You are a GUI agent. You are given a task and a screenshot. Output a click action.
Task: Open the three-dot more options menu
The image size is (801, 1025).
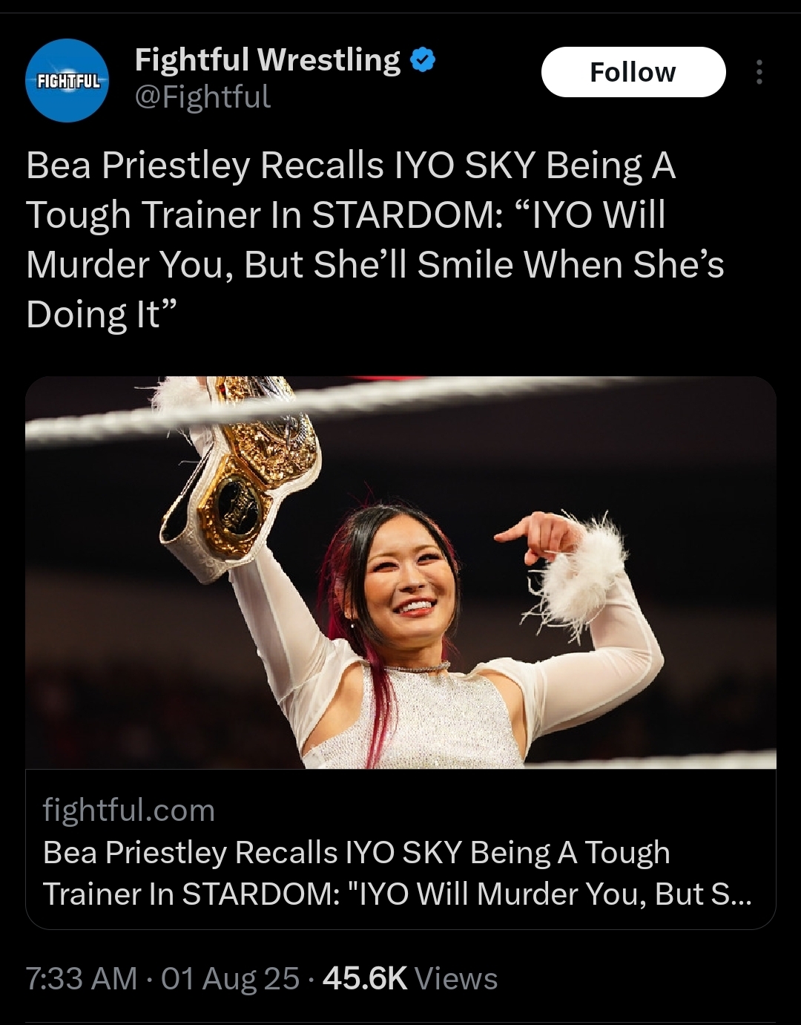click(759, 72)
